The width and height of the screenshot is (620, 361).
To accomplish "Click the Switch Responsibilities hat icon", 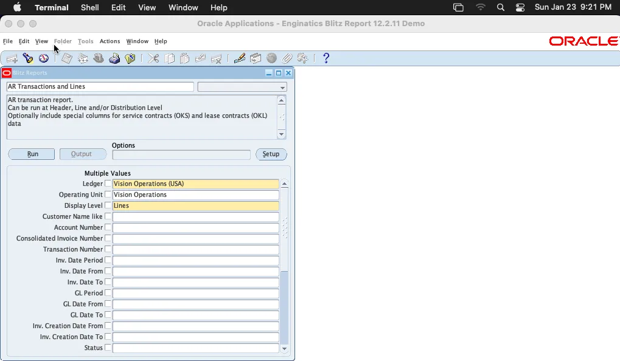I will coord(99,58).
